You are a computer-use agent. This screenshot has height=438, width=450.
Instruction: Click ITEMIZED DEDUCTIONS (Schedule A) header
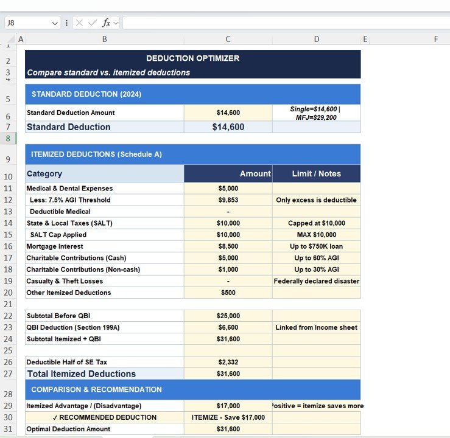[193, 155]
